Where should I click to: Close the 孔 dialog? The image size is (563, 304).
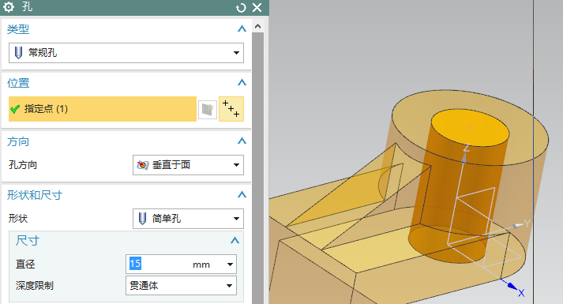pos(257,8)
